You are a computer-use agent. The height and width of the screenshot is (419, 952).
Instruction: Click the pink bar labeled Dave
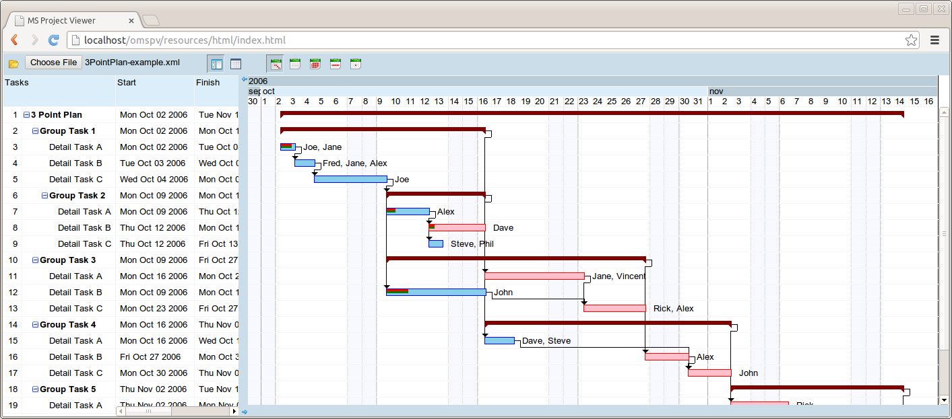(457, 227)
